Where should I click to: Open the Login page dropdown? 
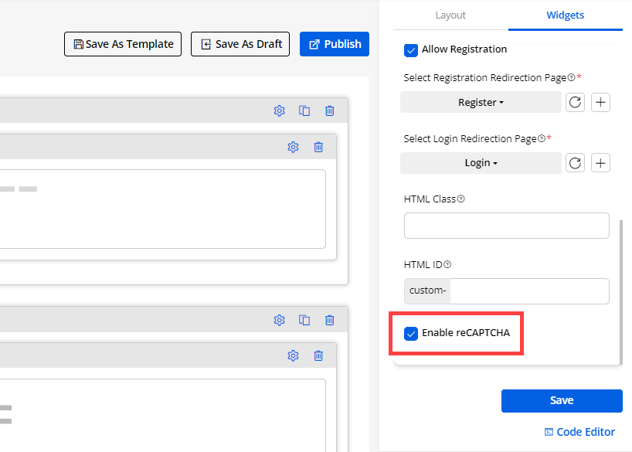pyautogui.click(x=481, y=163)
